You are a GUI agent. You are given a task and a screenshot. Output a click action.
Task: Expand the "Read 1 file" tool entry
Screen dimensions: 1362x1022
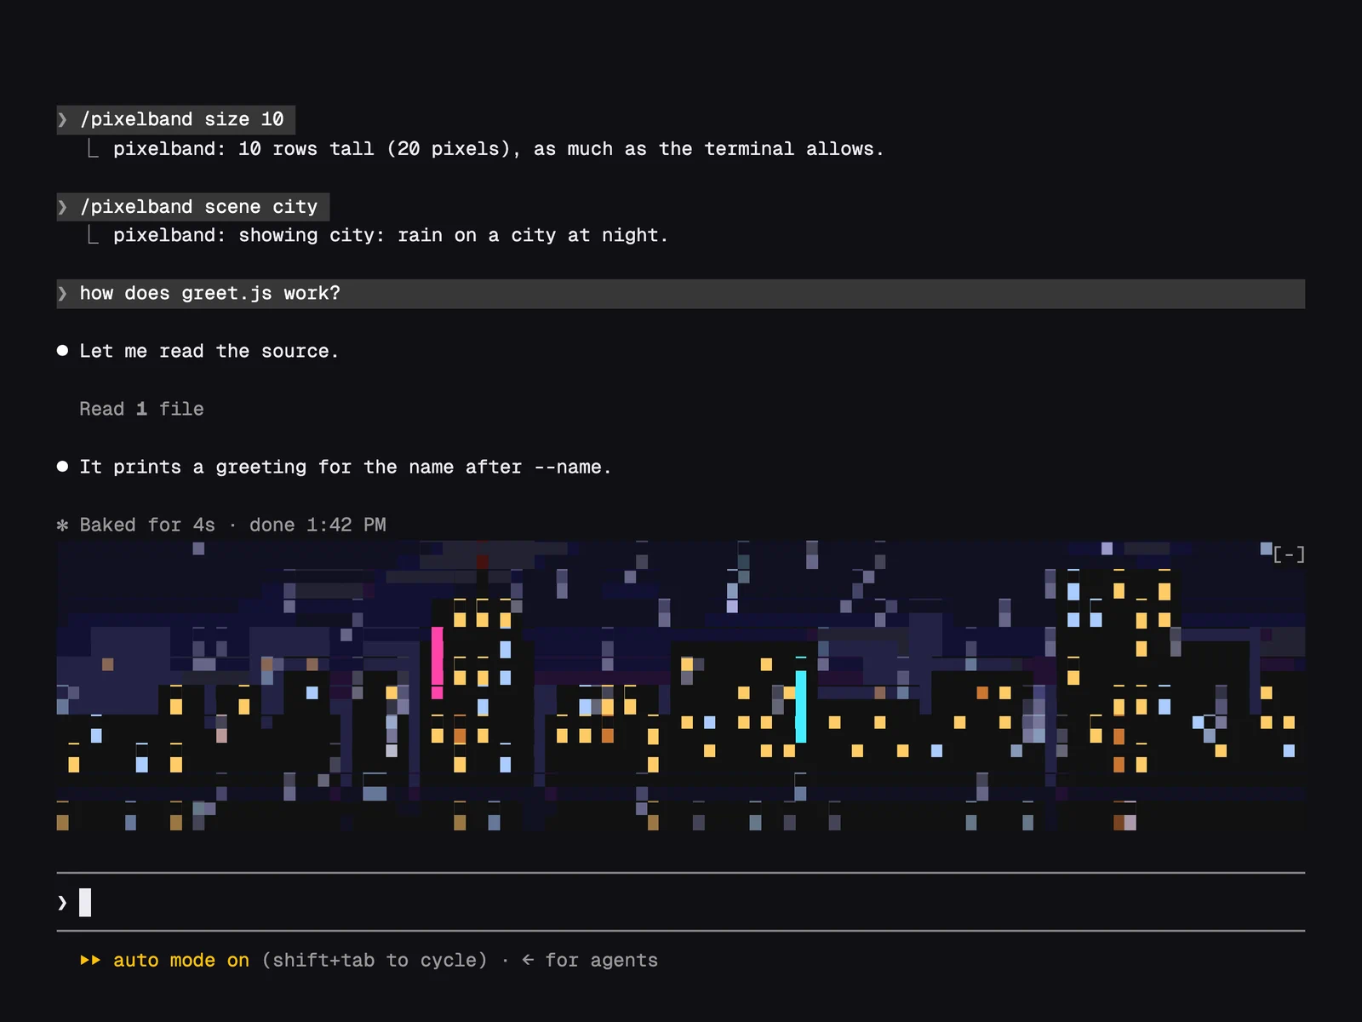click(x=142, y=410)
